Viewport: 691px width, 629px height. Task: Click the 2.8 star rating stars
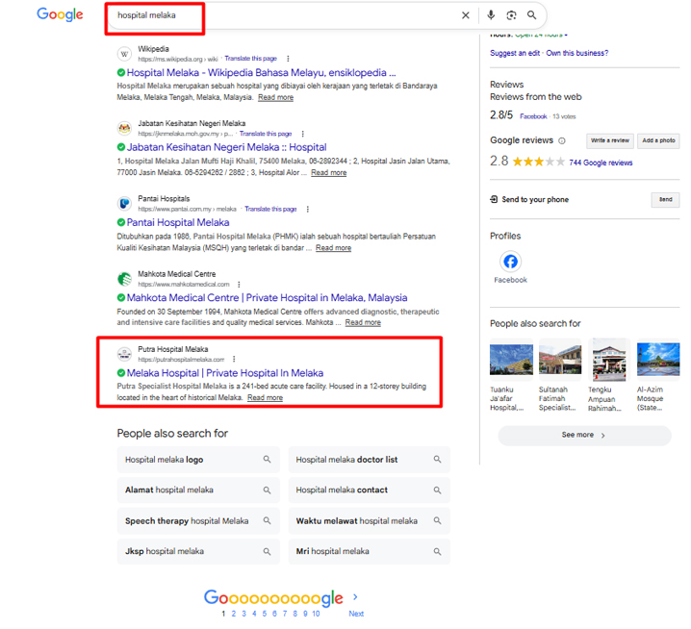click(x=539, y=162)
